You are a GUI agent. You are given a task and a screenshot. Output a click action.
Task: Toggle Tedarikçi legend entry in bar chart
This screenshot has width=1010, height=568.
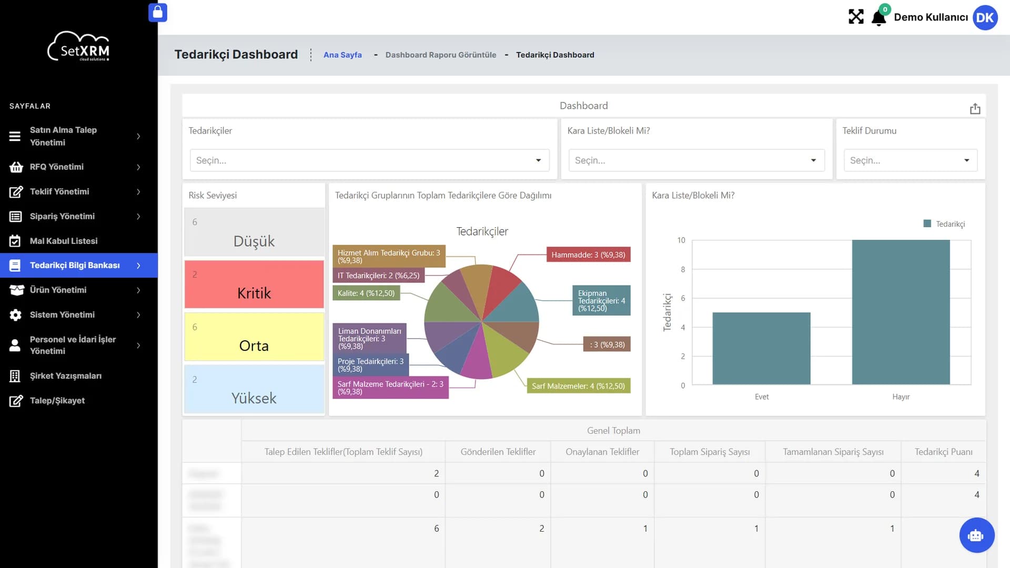pos(944,224)
